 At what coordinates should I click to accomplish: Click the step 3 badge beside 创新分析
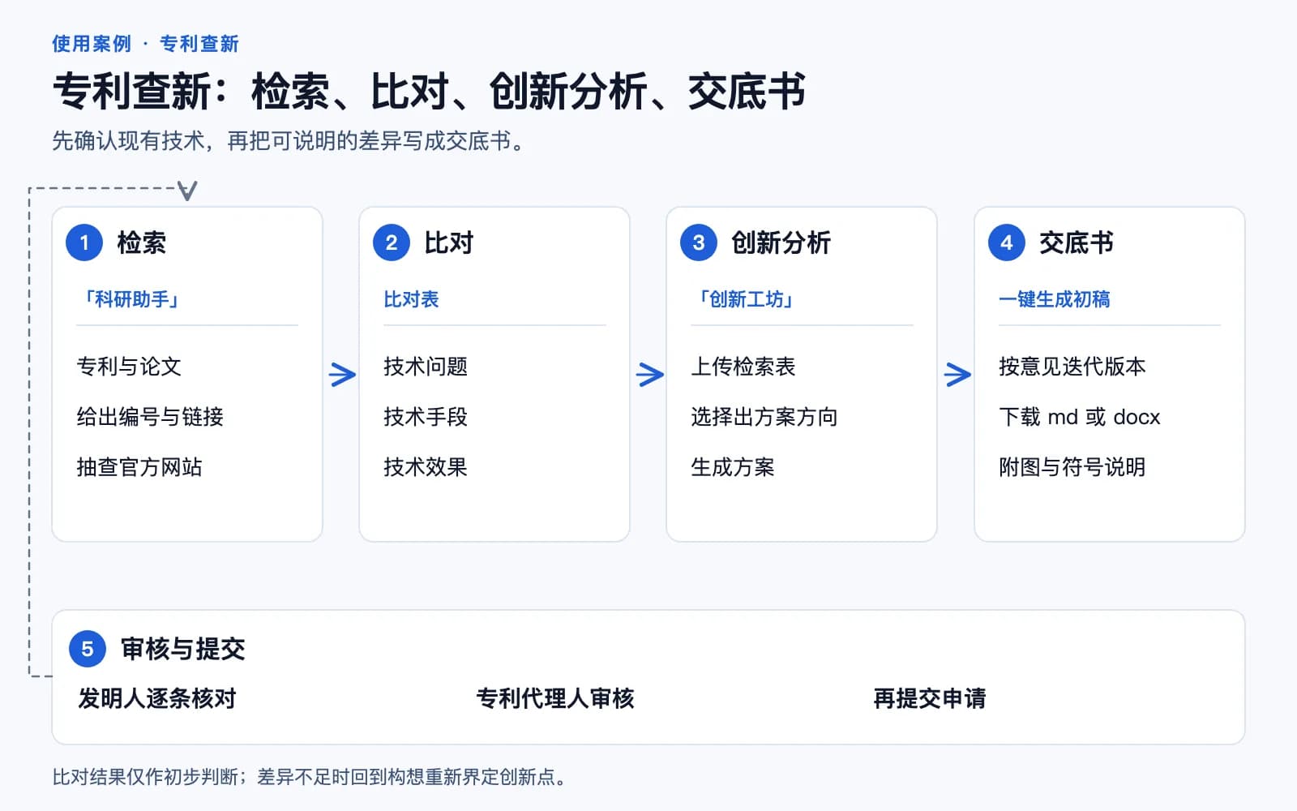(699, 242)
